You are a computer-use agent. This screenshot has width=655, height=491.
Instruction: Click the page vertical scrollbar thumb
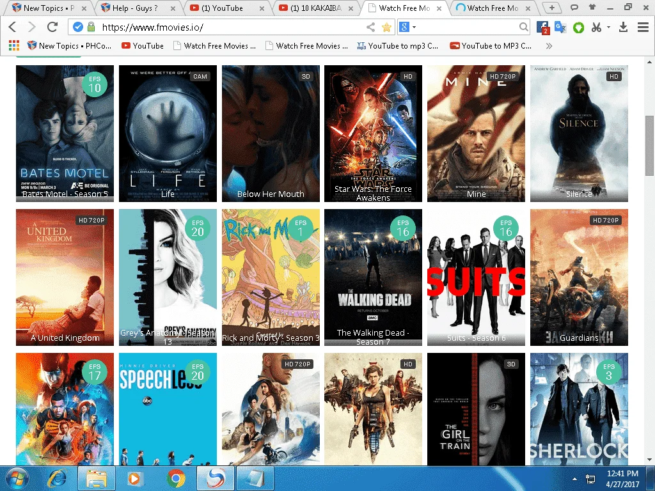click(x=649, y=145)
